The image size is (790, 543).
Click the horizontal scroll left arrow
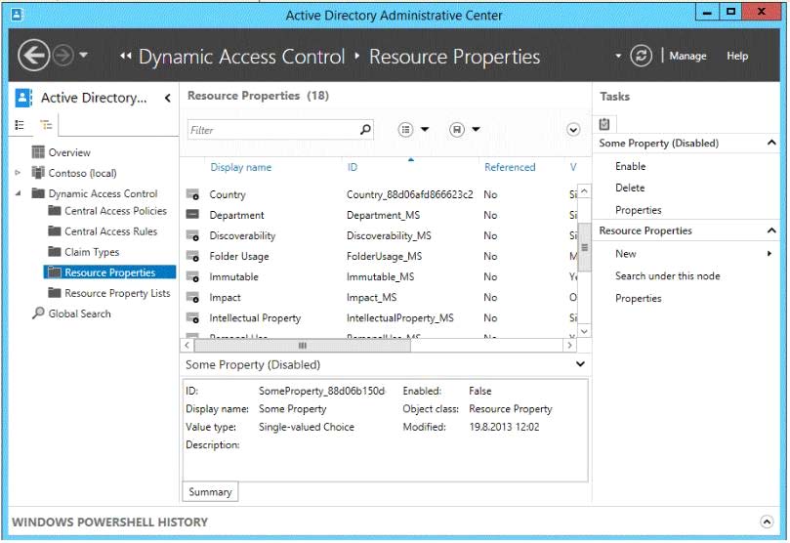click(187, 345)
